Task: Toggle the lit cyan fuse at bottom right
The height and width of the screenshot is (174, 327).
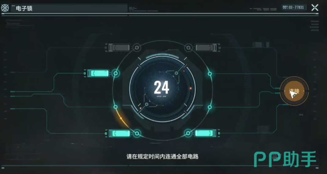Action: pyautogui.click(x=207, y=133)
